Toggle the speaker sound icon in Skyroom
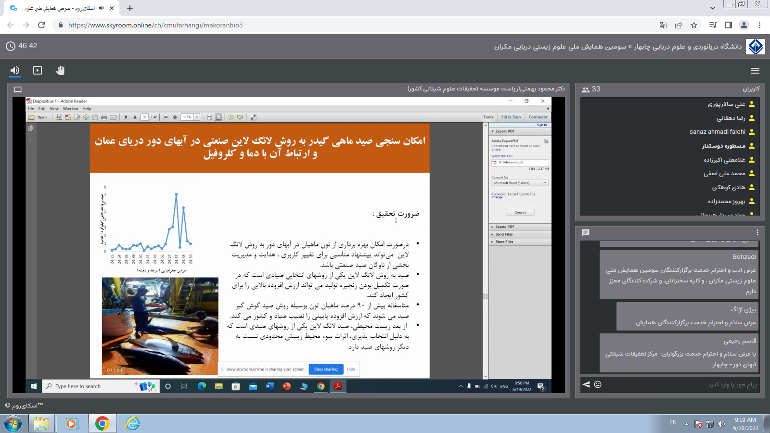The width and height of the screenshot is (770, 433). coord(15,70)
